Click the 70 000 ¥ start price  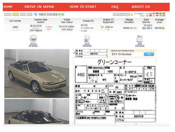tap(148, 26)
